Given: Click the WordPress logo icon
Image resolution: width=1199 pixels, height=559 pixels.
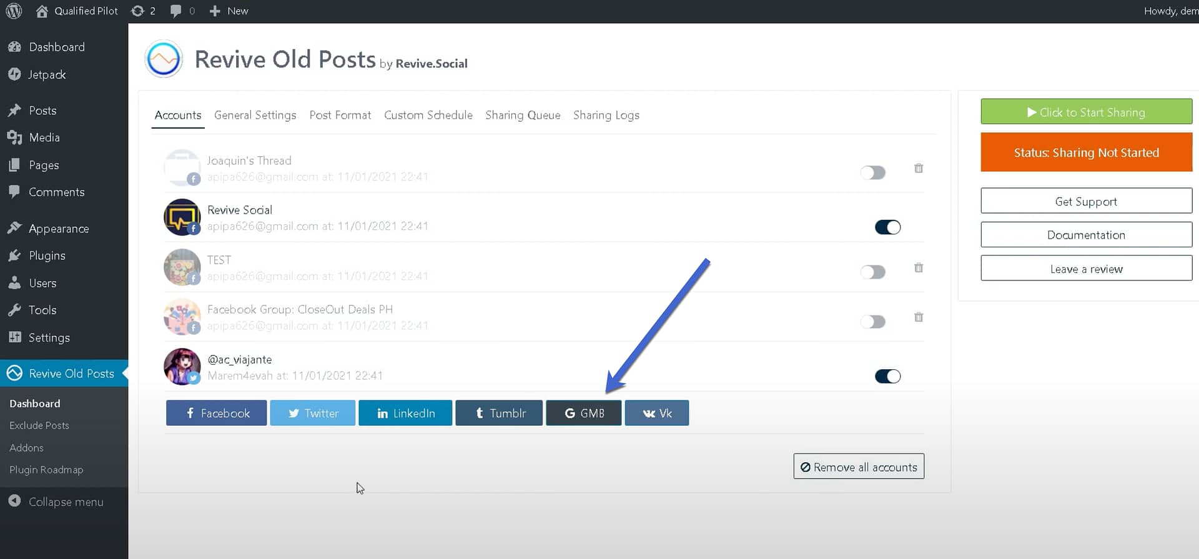Looking at the screenshot, I should pyautogui.click(x=14, y=11).
